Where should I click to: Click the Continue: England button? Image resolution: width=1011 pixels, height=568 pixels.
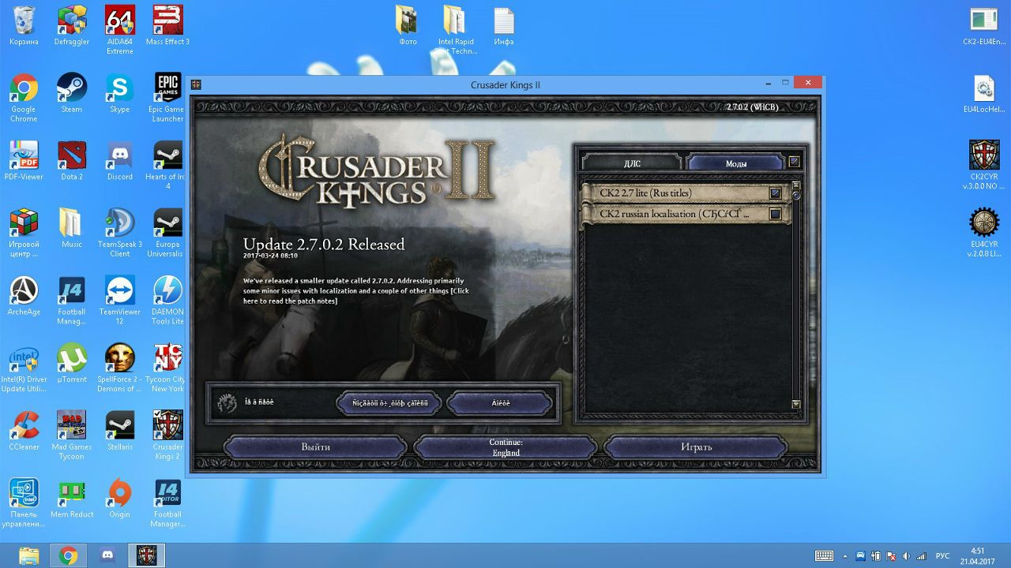505,447
